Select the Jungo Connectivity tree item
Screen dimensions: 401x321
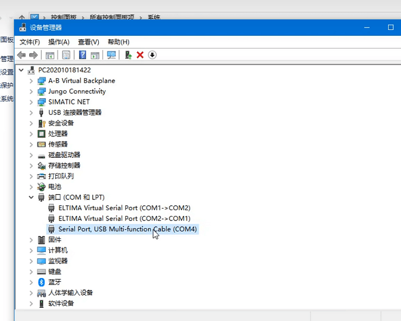point(77,91)
